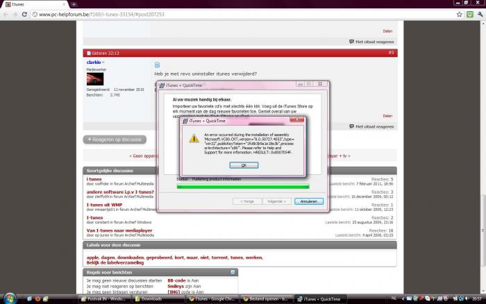Launch Firefox from quick launch bar
Screen dimensions: 486x304
click(x=37, y=298)
